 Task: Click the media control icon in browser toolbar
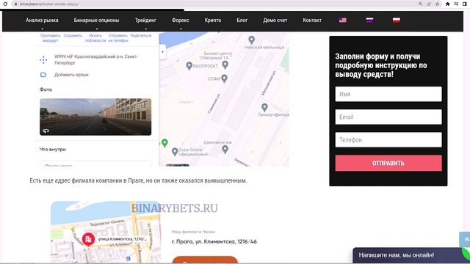(456, 4)
